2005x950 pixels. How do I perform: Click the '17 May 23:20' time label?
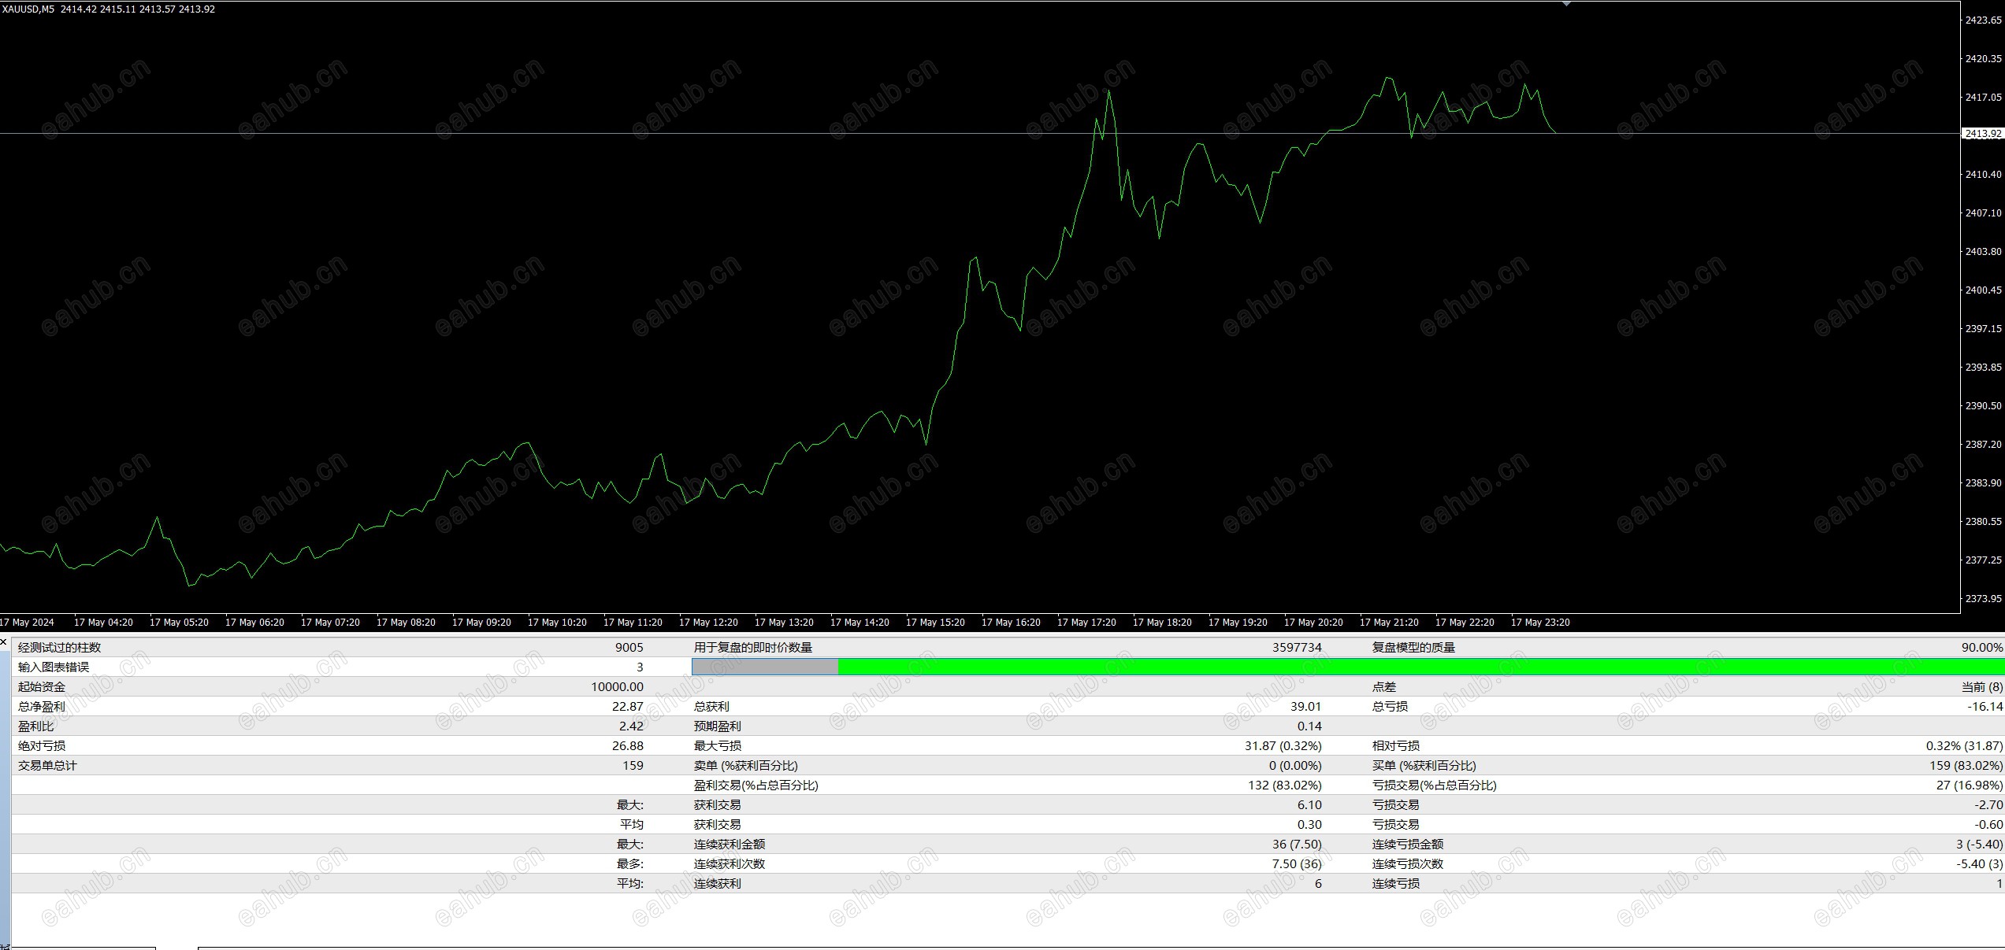click(x=1540, y=623)
